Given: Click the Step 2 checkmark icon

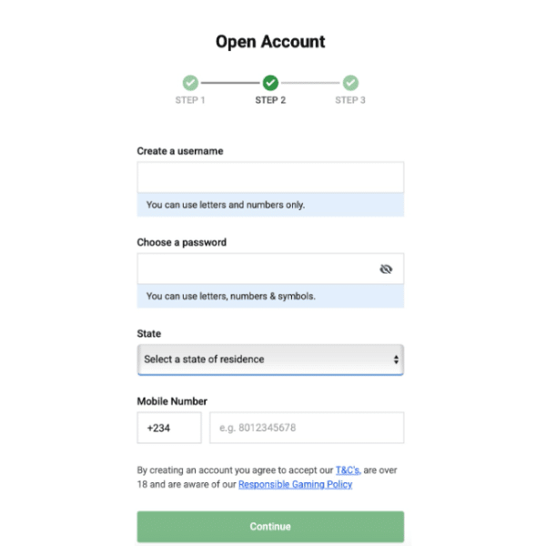Looking at the screenshot, I should [x=270, y=83].
